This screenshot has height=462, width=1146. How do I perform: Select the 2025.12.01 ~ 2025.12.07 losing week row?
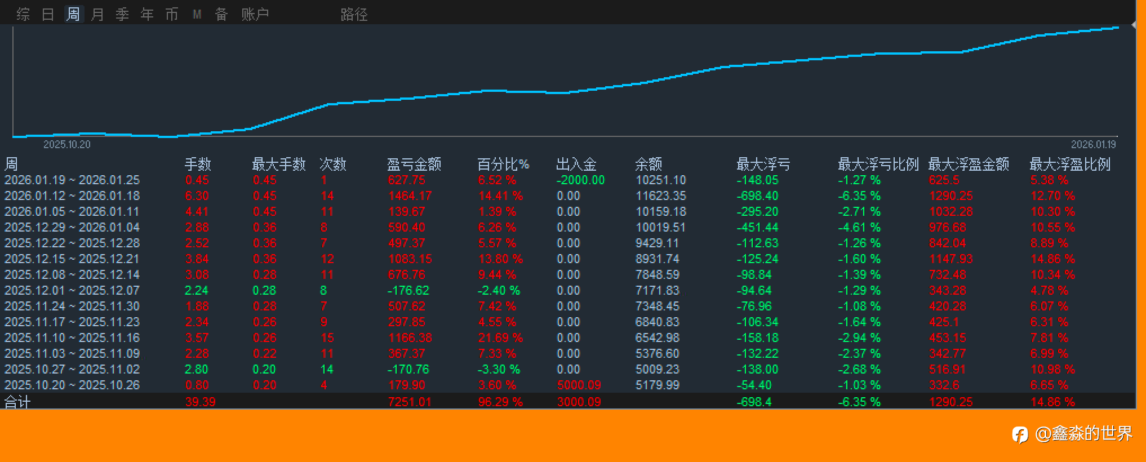pyautogui.click(x=568, y=290)
